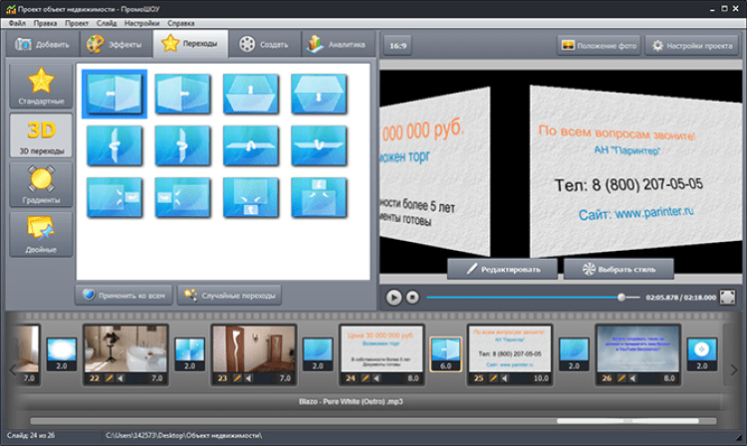Viewport: 747px width, 446px height.
Task: Choose the downward cube 3D transition thumbnail
Action: pyautogui.click(x=319, y=94)
